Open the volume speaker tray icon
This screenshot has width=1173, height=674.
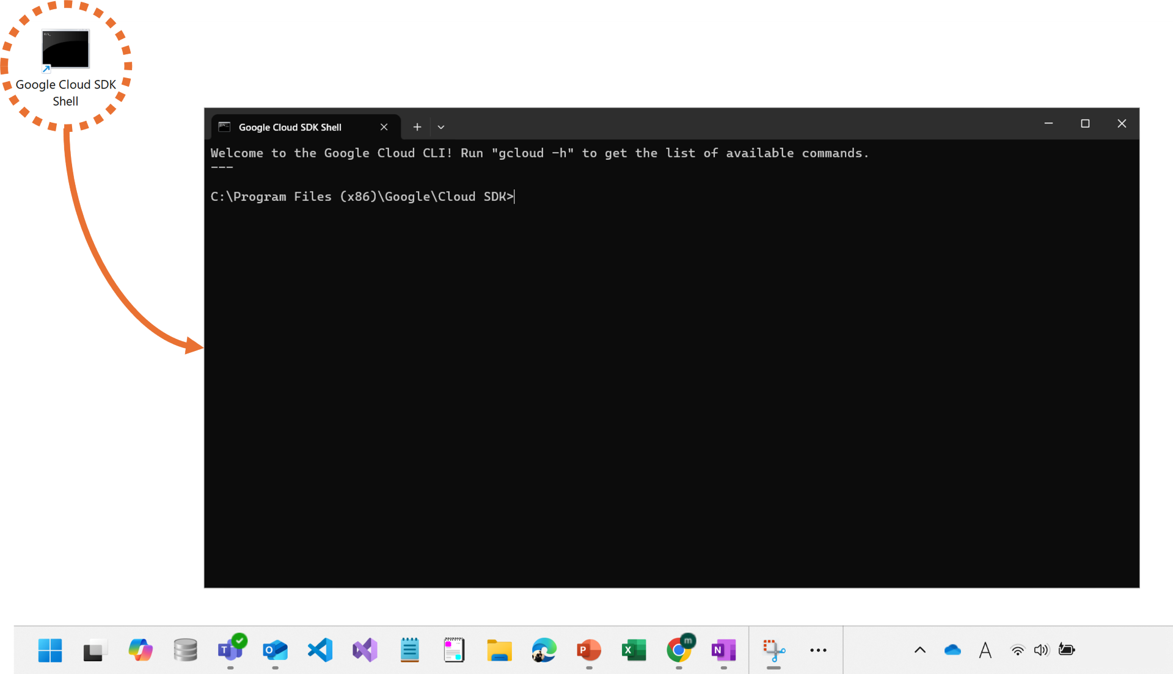(1041, 650)
